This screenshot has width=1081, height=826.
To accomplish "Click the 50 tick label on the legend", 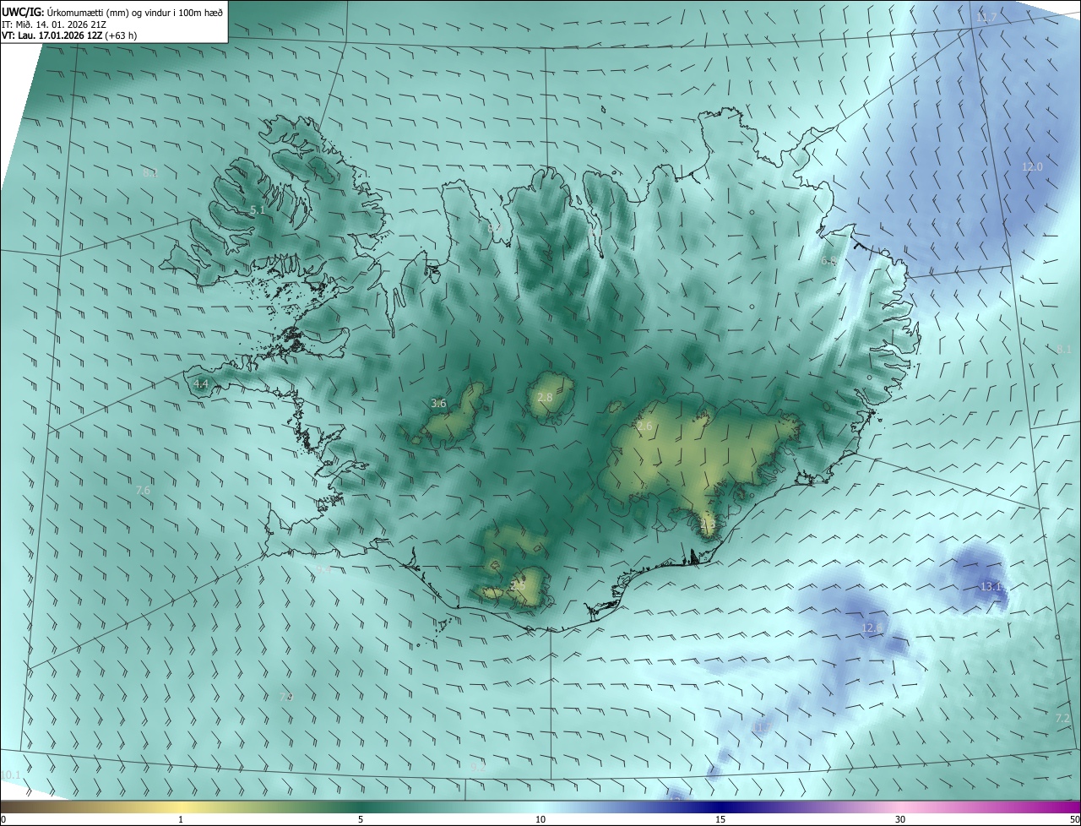I will tap(1073, 819).
